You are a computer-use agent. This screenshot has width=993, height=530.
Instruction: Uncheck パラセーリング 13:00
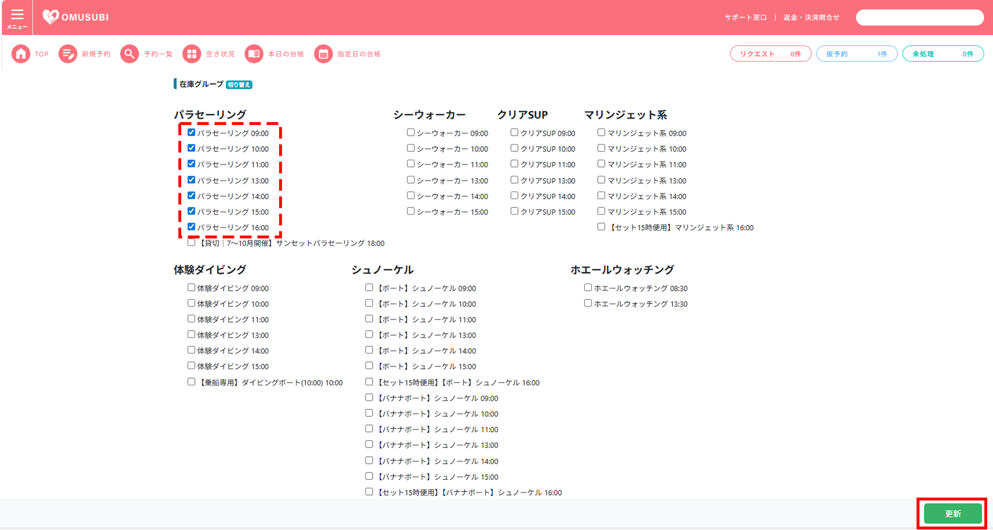191,180
